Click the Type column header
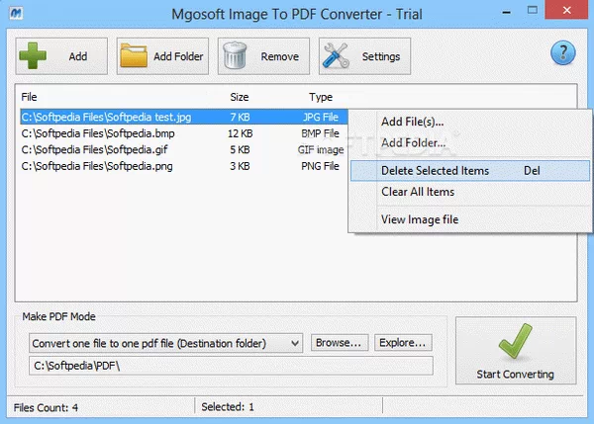 [x=321, y=97]
